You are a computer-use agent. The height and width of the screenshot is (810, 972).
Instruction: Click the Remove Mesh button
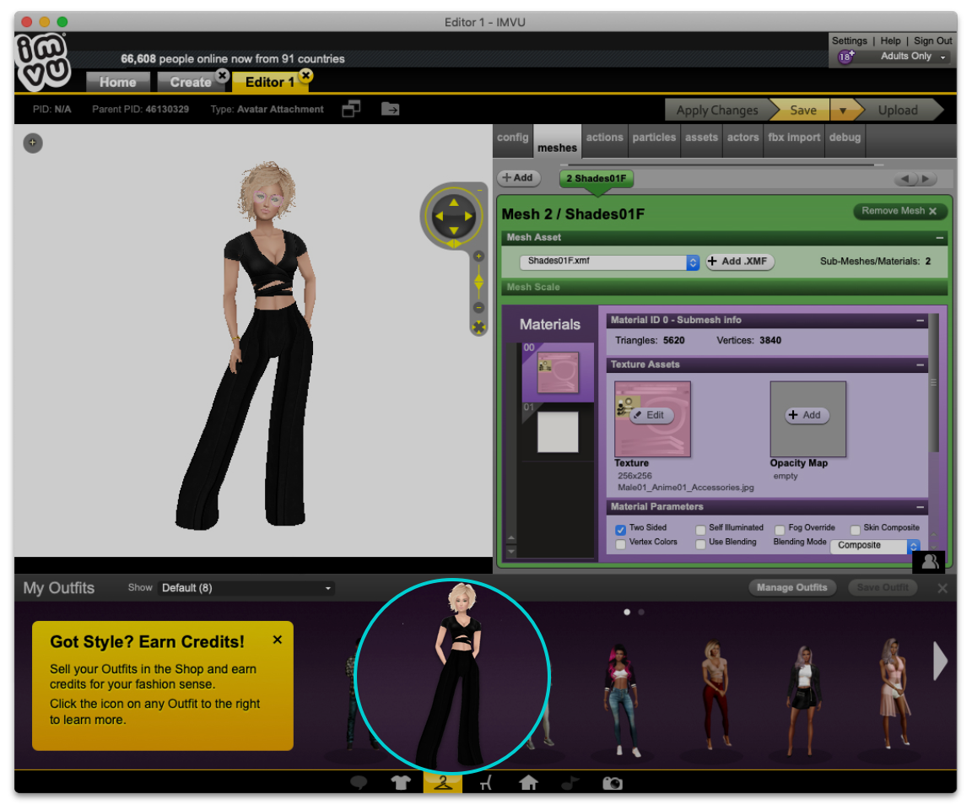(x=899, y=211)
